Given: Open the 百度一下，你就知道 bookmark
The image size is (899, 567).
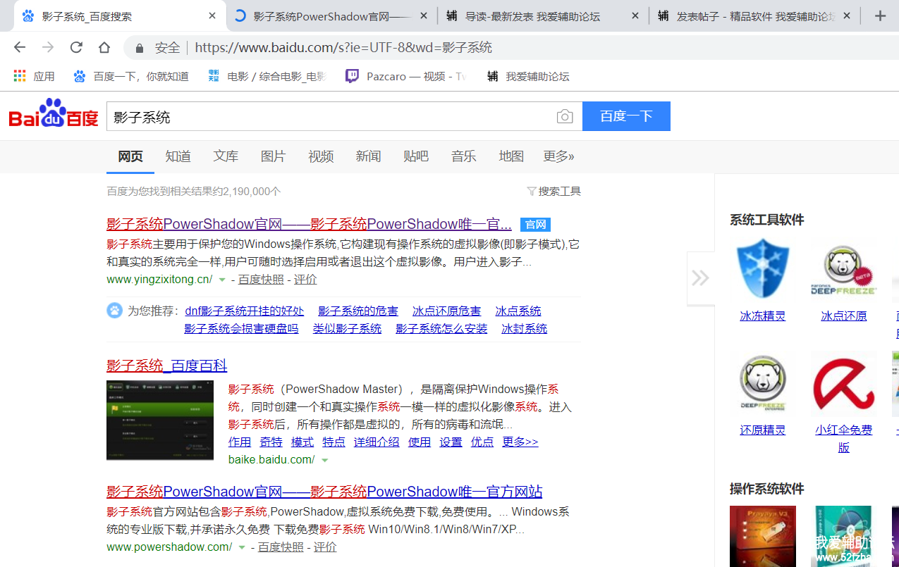Looking at the screenshot, I should (131, 76).
